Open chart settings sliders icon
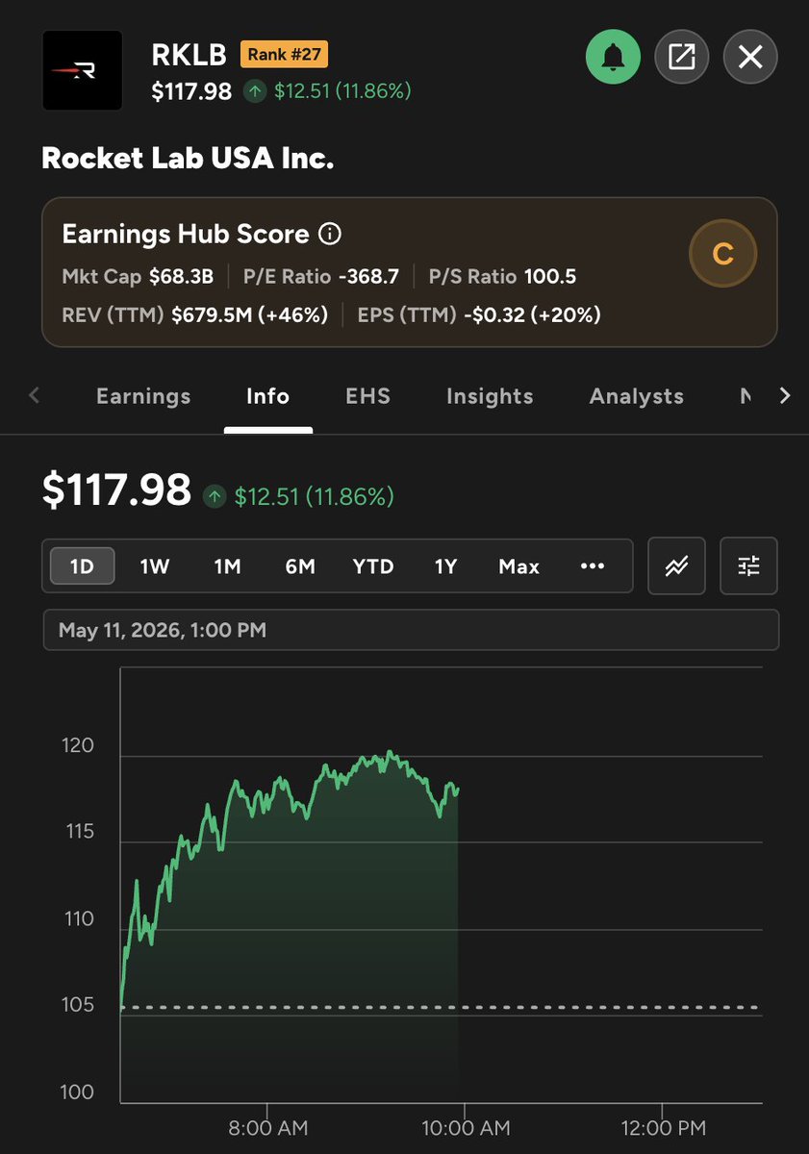The width and height of the screenshot is (809, 1154). pos(749,565)
